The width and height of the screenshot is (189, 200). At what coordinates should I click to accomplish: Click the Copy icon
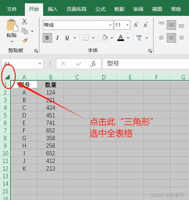coord(25,31)
